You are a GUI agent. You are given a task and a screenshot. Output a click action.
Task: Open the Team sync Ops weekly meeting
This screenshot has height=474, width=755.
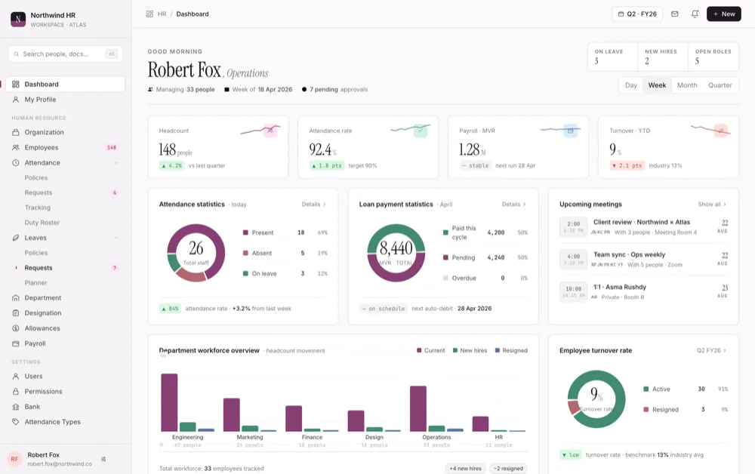pos(643,260)
